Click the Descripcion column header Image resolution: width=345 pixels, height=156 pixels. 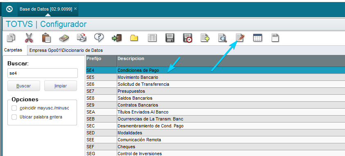point(231,61)
